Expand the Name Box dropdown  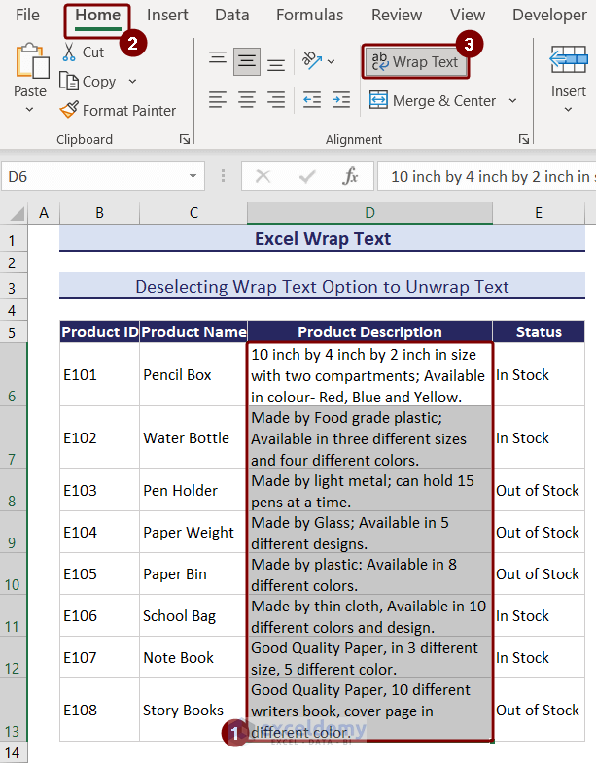coord(193,176)
